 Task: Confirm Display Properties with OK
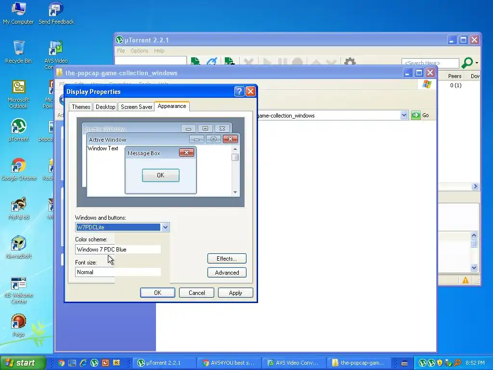click(157, 292)
